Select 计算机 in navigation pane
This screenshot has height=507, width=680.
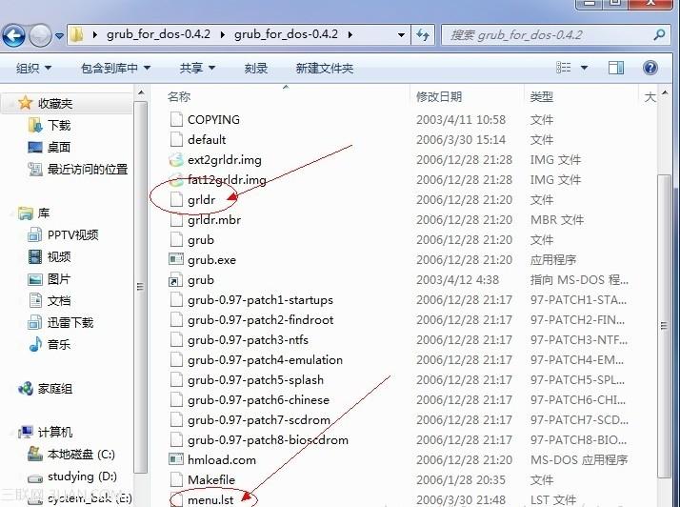point(55,433)
